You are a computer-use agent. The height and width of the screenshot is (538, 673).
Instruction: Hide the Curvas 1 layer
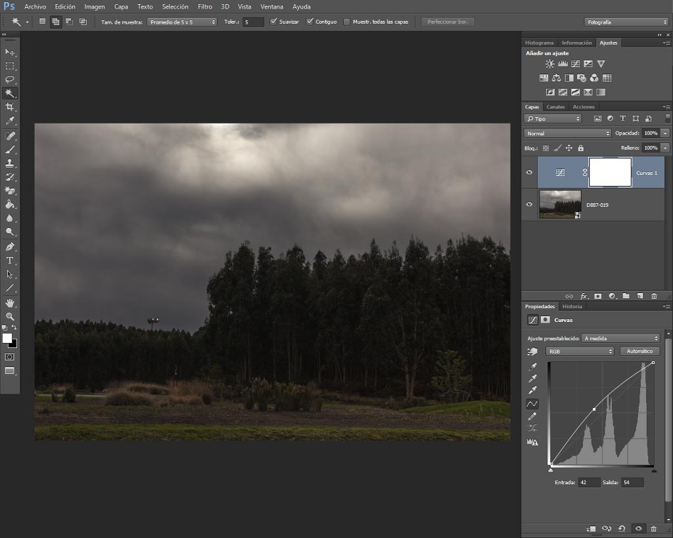point(529,173)
